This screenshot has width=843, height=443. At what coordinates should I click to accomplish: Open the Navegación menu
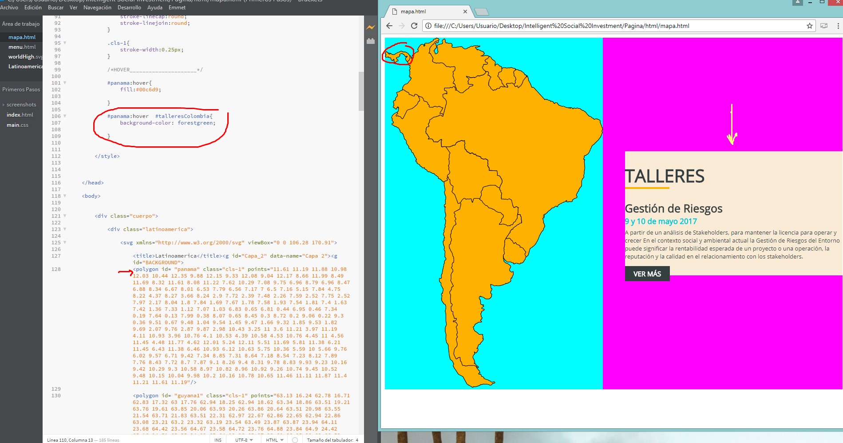click(x=97, y=8)
